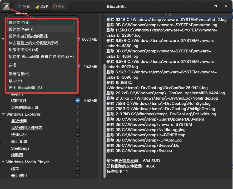This screenshot has height=189, width=233.
Task: Select the 缩略图 tree row
Action: 49,155
